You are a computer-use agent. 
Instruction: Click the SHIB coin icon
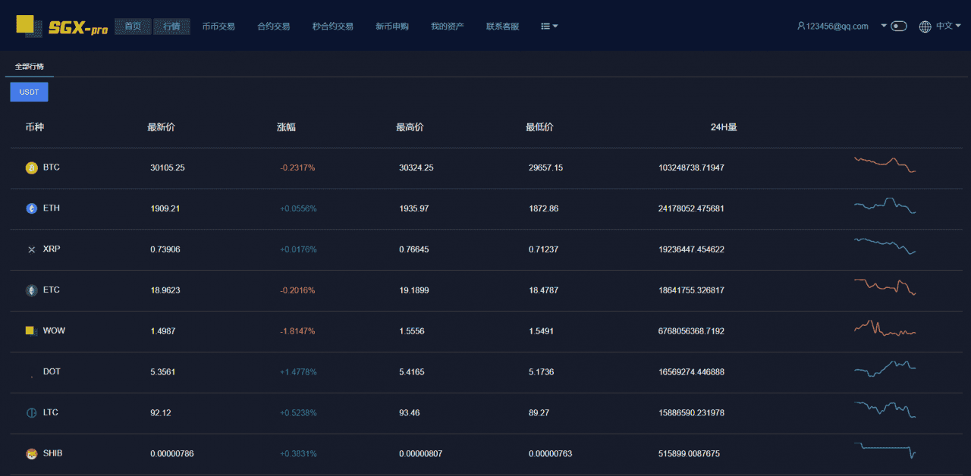click(x=31, y=454)
